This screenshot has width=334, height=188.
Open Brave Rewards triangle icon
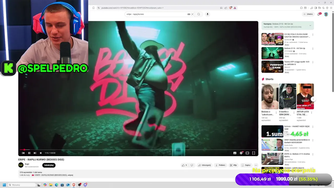[x=235, y=8]
